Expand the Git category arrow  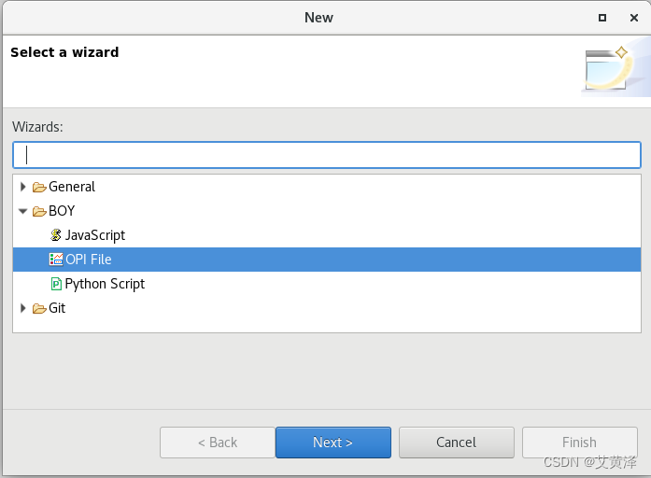coord(23,308)
